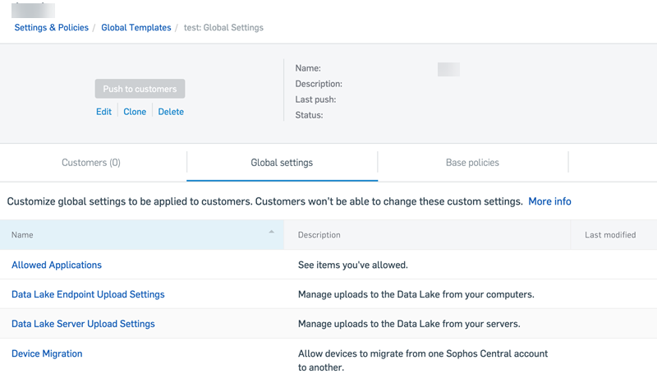Clone this global template
This screenshot has height=374, width=657.
point(135,112)
